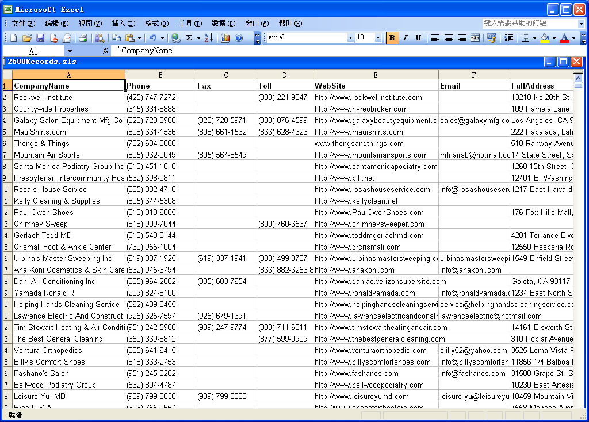Click the Insert Function fx button
589x422 pixels.
click(106, 51)
